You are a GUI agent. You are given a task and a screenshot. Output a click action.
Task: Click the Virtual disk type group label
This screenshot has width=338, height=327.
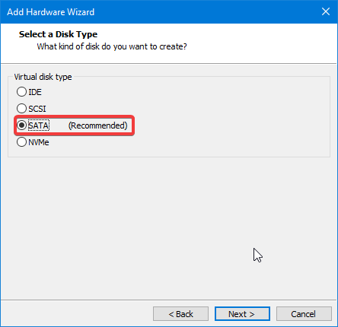(x=43, y=77)
